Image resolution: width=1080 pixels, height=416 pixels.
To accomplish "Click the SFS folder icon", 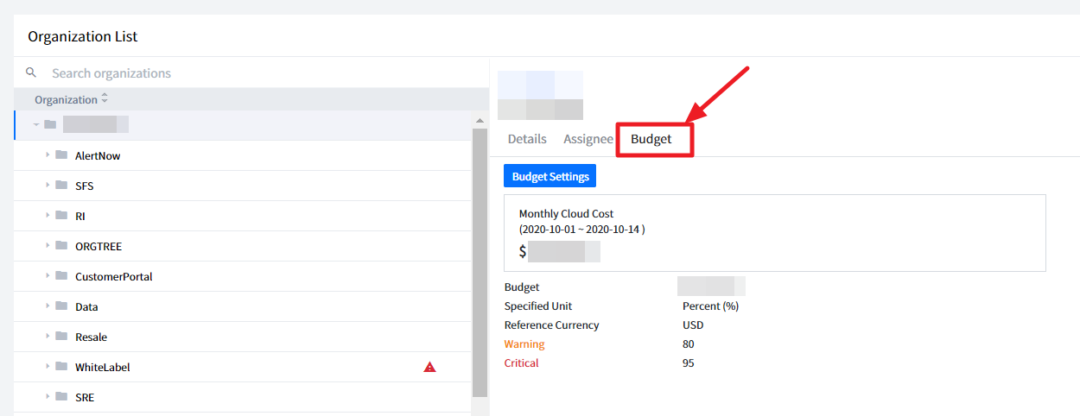I will click(61, 186).
